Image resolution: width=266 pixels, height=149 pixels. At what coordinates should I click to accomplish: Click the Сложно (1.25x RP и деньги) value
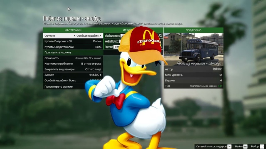point(88,58)
